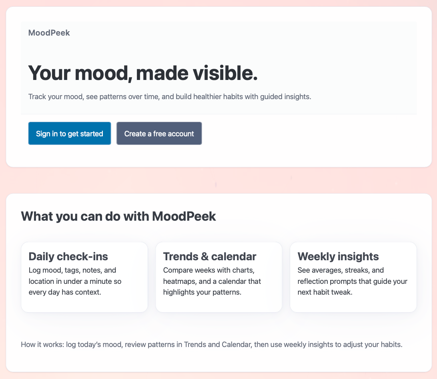Click the Daily check-ins card title
This screenshot has width=437, height=379.
coord(68,256)
